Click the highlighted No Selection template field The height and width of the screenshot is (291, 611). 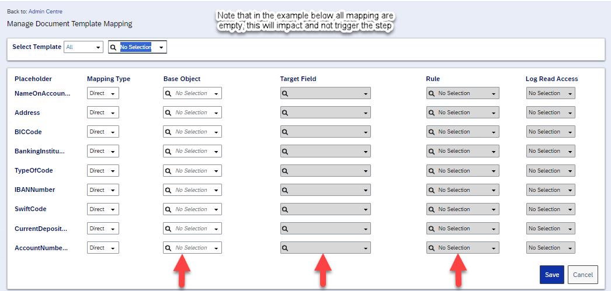[136, 47]
